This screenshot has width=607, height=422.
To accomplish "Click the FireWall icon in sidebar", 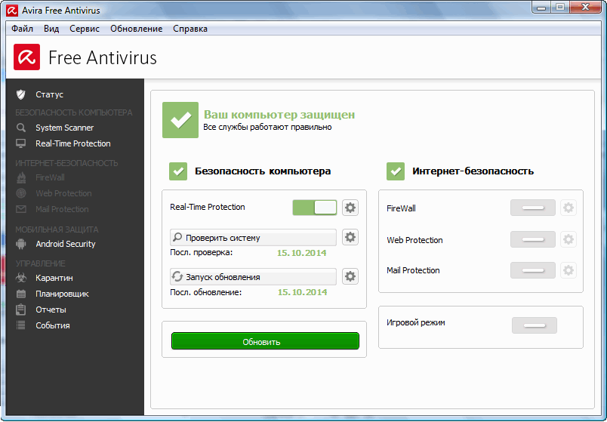I will point(21,177).
